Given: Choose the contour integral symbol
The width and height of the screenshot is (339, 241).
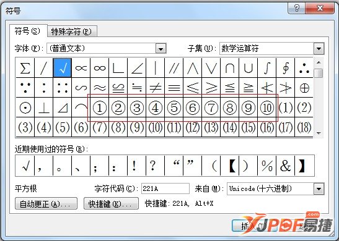Looking at the screenshot, I should (285, 68).
